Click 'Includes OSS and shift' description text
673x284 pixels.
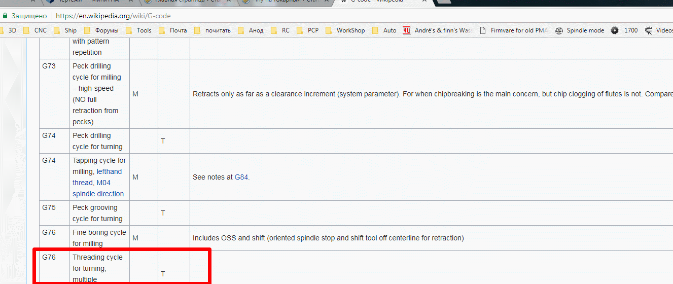[328, 238]
